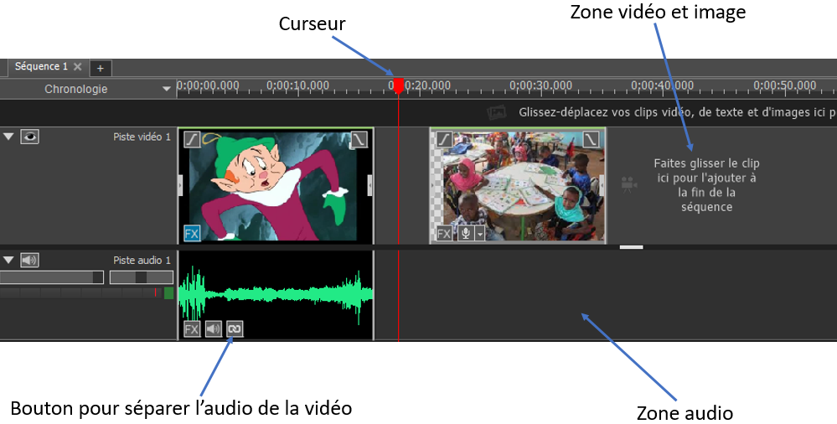The height and width of the screenshot is (424, 837).
Task: Open FX effects on the elf video clip
Action: pyautogui.click(x=192, y=233)
